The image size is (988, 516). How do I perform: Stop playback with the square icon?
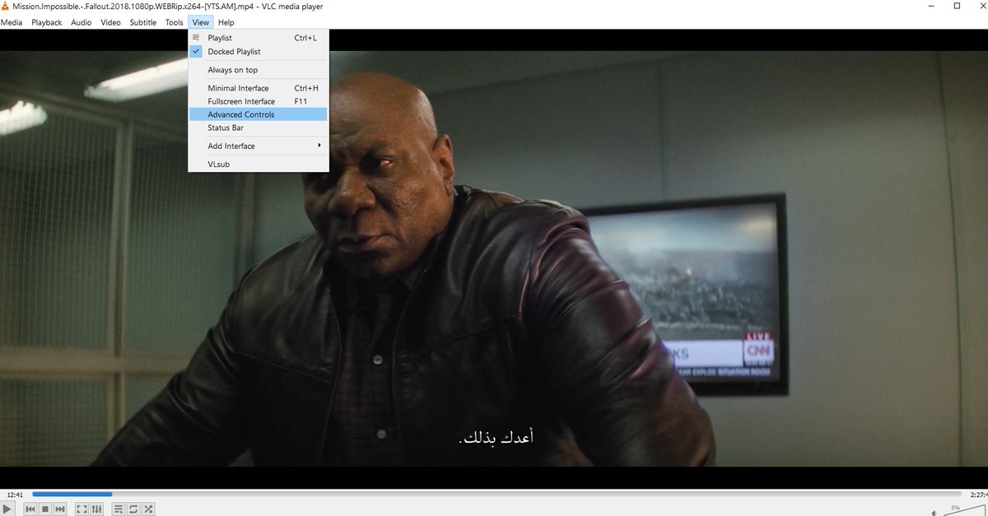tap(45, 509)
